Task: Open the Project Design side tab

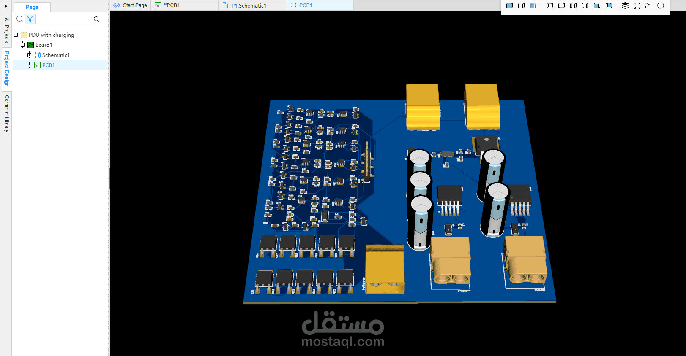Action: tap(6, 69)
